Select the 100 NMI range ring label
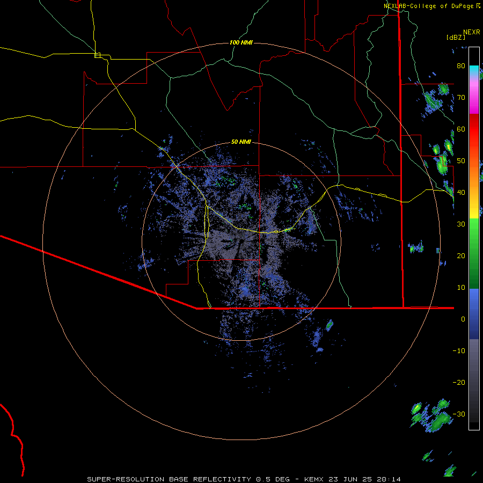The image size is (483, 483). point(241,42)
